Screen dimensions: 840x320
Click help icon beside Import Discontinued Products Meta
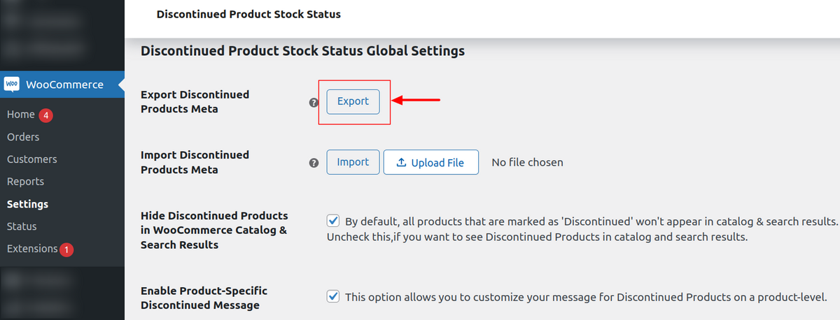tap(314, 163)
